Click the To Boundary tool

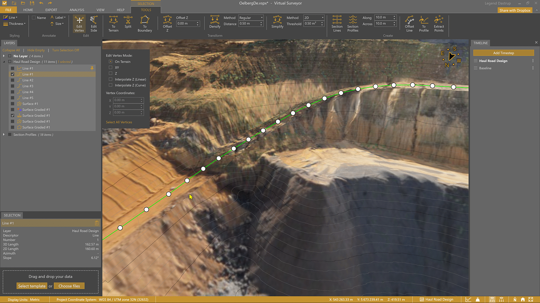[145, 24]
